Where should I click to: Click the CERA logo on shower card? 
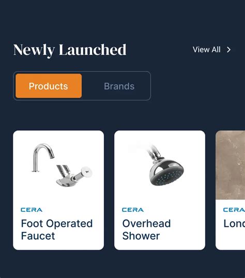(x=133, y=210)
